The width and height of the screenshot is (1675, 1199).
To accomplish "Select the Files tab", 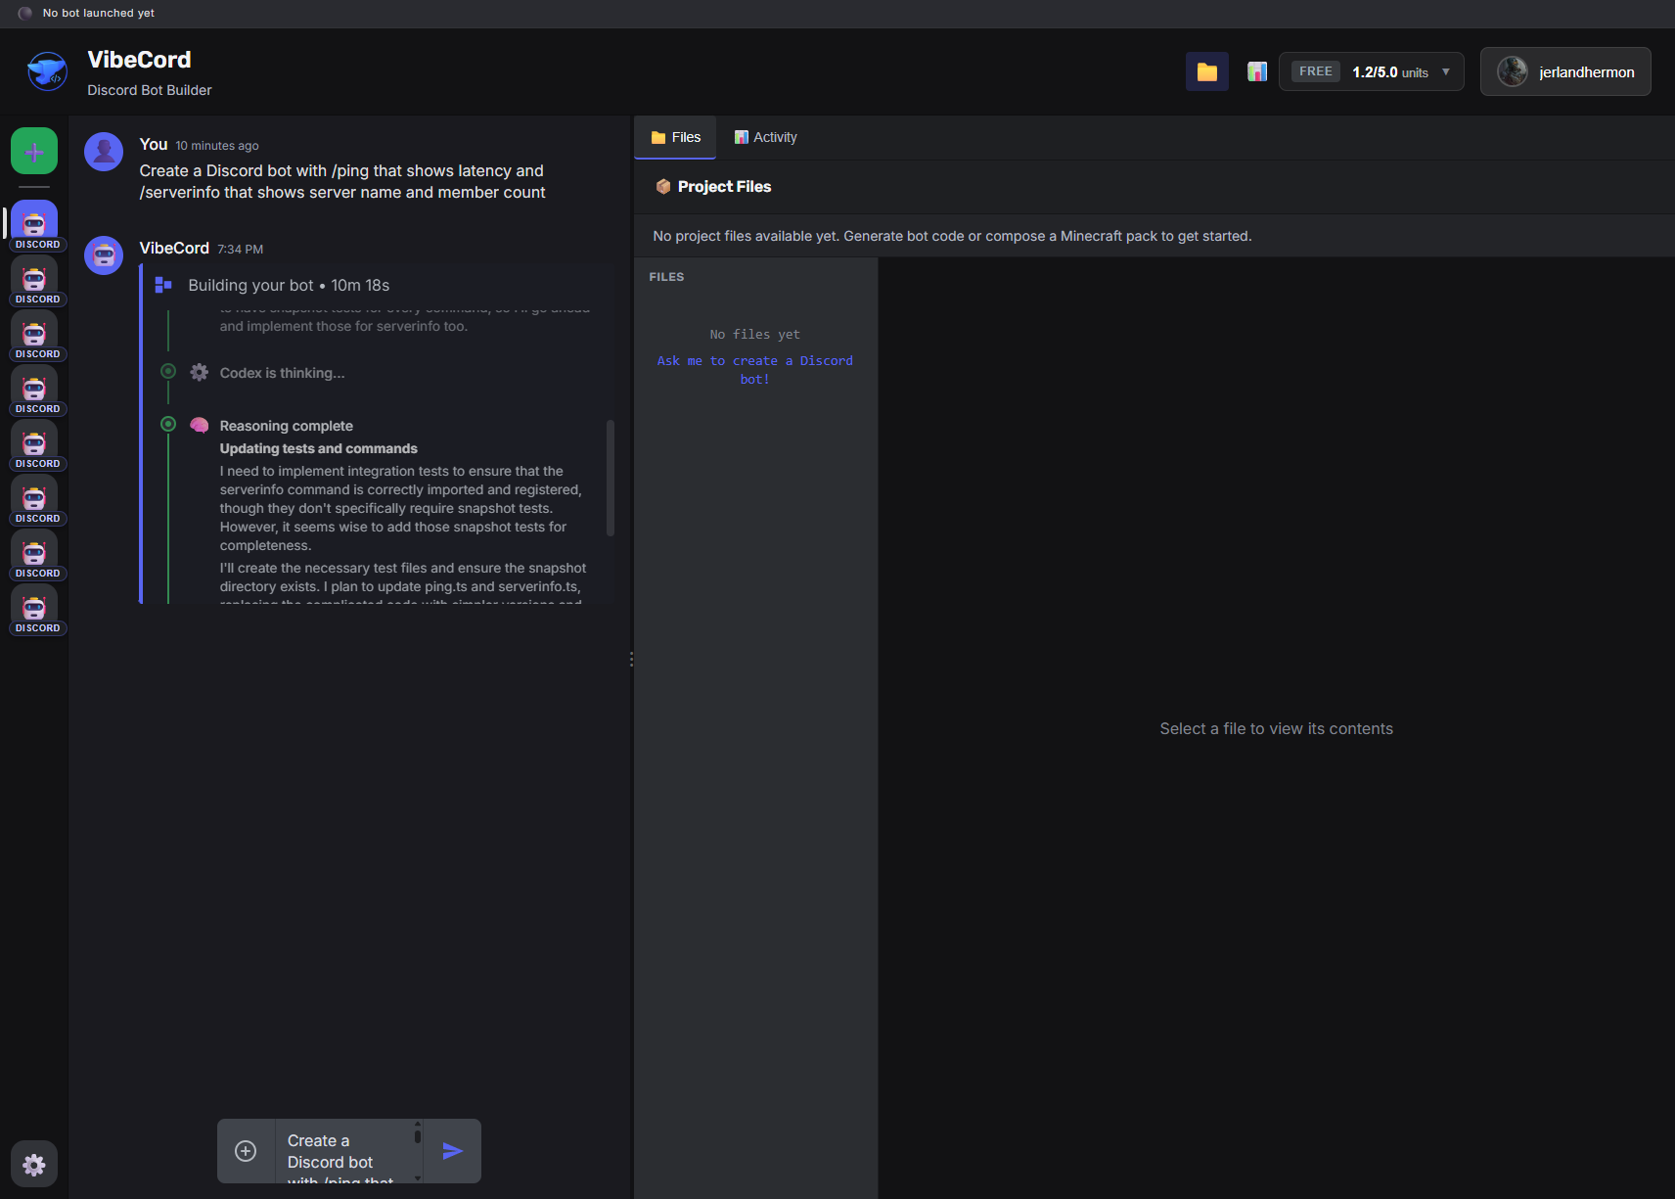I will tap(675, 137).
